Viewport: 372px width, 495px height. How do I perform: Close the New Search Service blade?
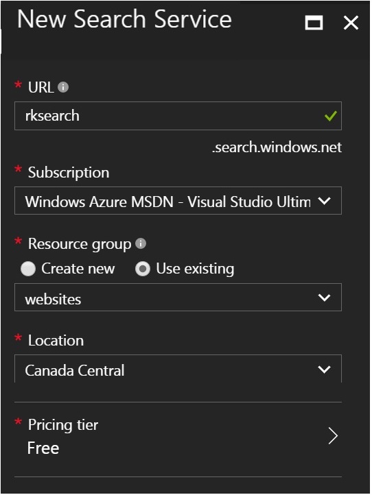pos(351,23)
